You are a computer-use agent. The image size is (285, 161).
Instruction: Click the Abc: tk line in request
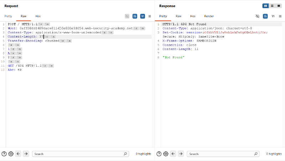(15, 70)
